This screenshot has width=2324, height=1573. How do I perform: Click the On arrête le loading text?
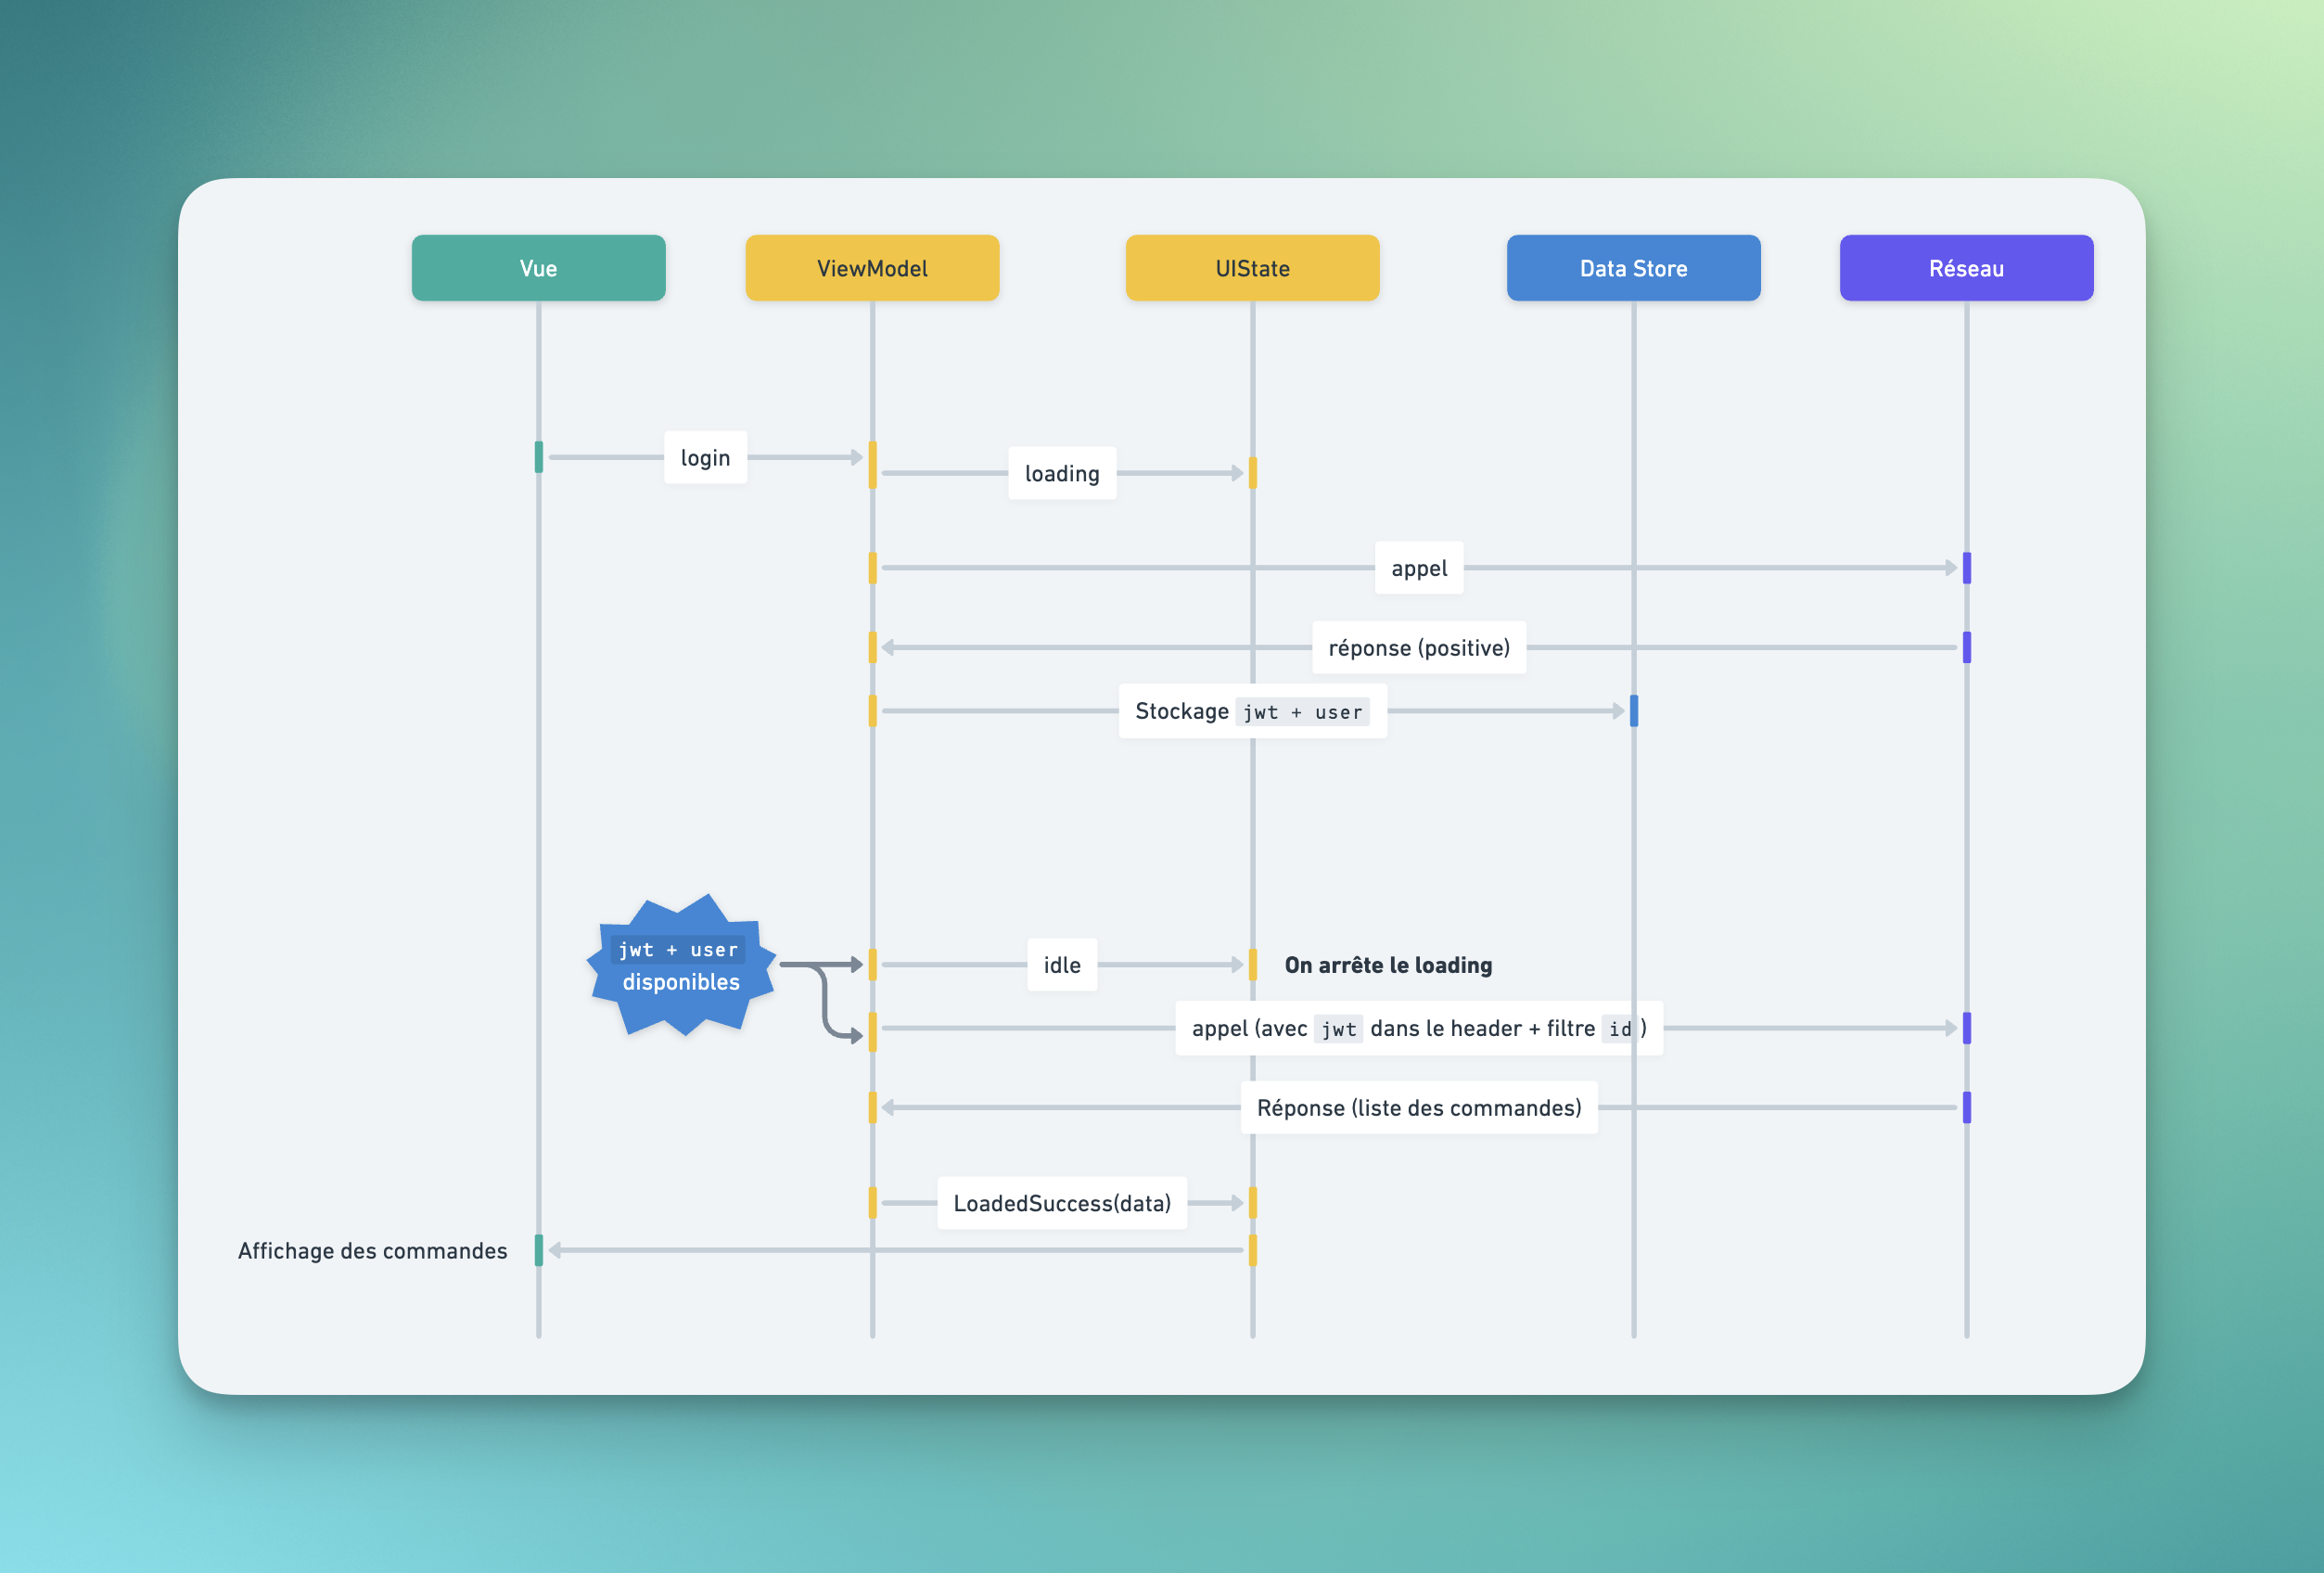(1387, 965)
